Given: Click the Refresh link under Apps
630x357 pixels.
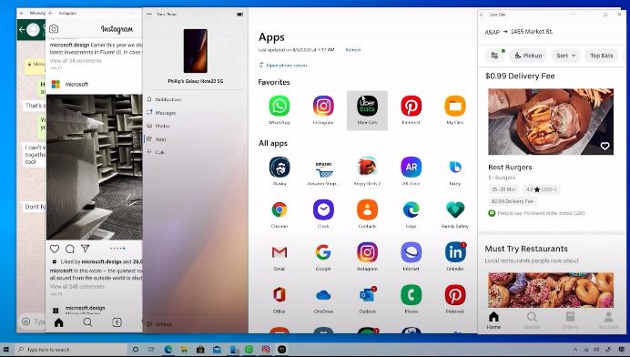Looking at the screenshot, I should tap(353, 50).
